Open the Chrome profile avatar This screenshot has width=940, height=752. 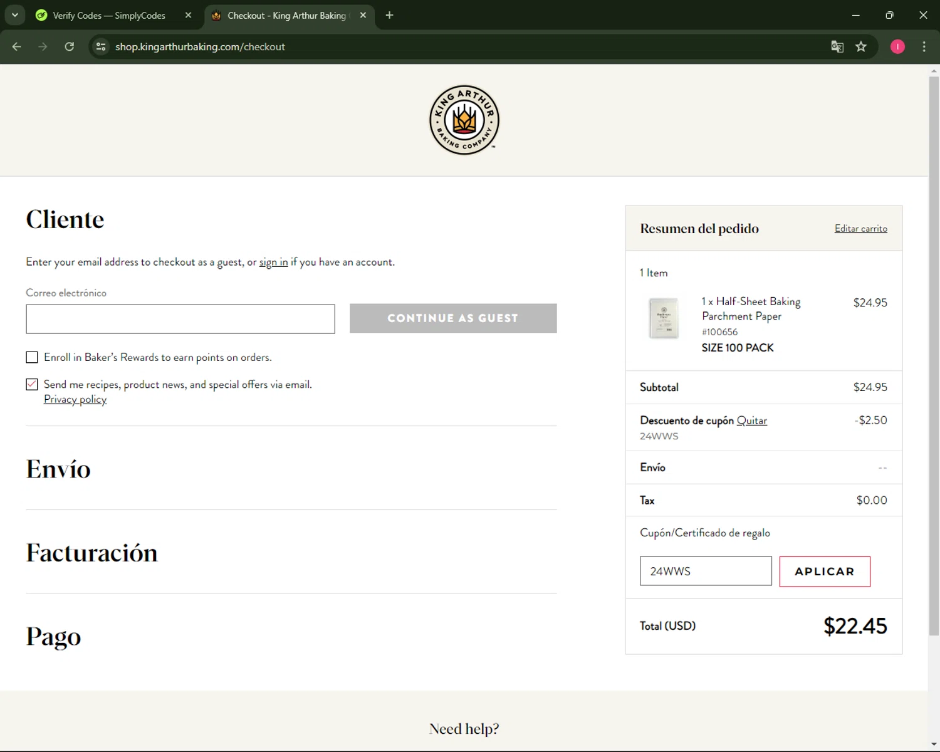point(897,46)
